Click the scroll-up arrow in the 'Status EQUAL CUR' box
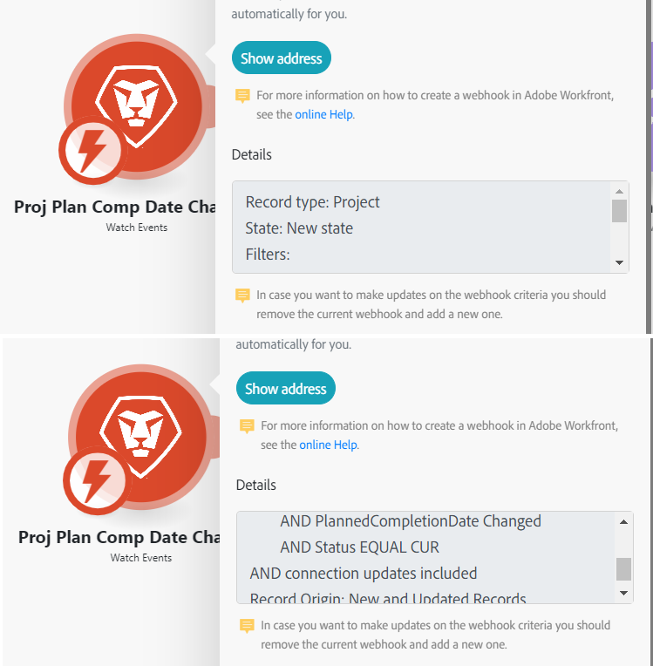This screenshot has width=653, height=666. (623, 521)
